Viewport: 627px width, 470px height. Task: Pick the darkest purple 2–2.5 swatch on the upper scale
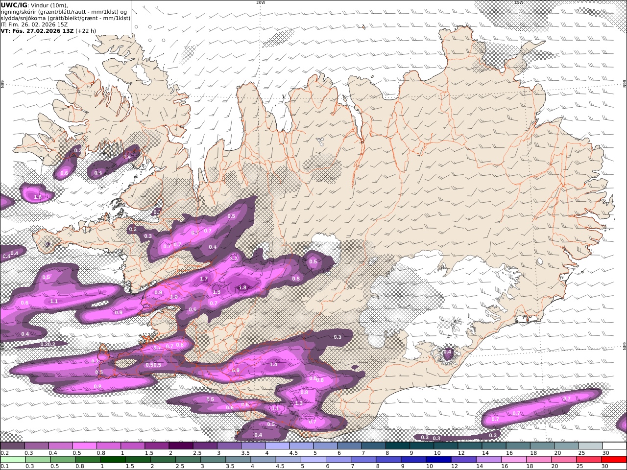[x=180, y=446]
